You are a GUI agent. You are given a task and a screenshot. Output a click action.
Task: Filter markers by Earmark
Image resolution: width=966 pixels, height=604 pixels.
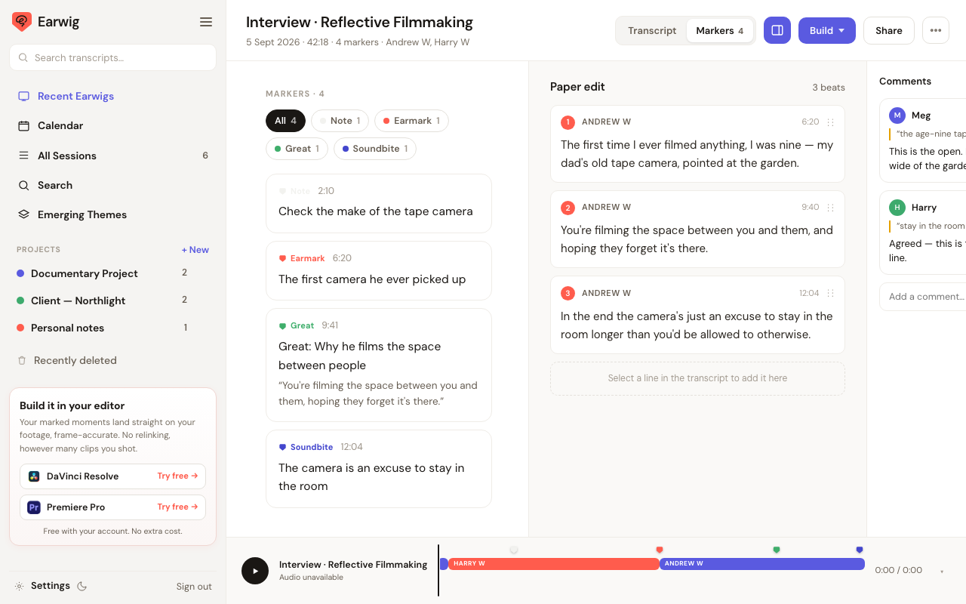coord(411,121)
